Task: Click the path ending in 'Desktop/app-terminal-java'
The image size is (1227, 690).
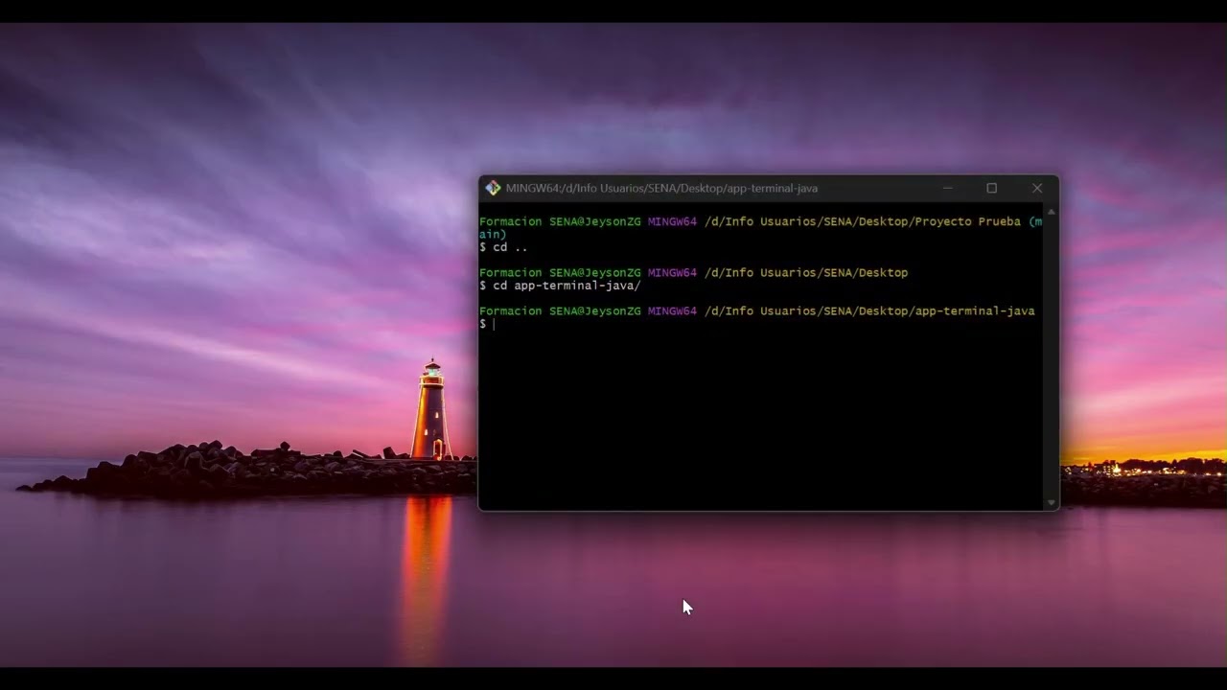Action: (x=869, y=311)
